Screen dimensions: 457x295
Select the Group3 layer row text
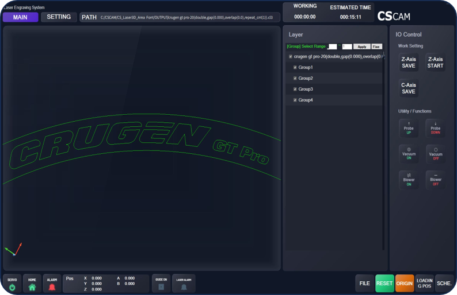(x=306, y=89)
